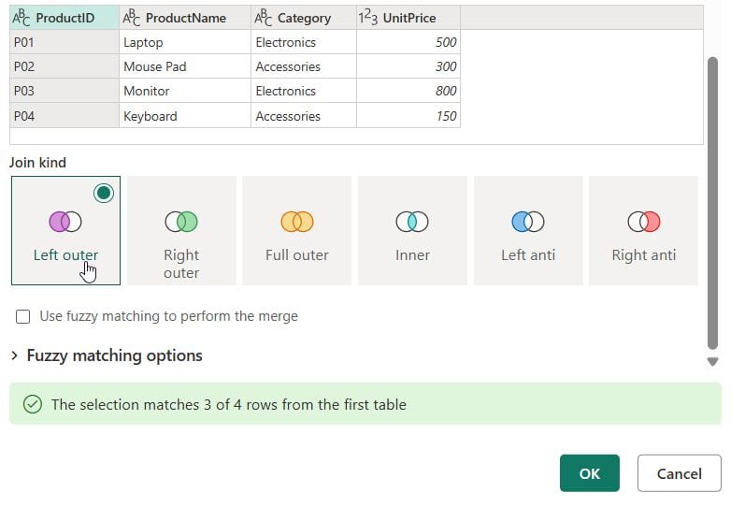Dismiss the dialog with the Cancel button
Viewport: 745px width, 507px height.
click(x=680, y=473)
